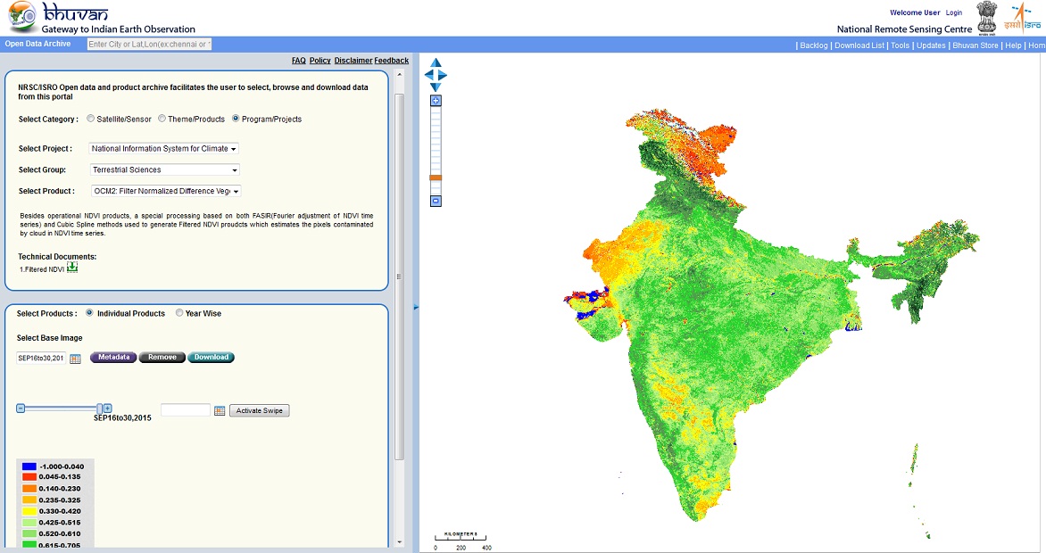Viewport: 1046px width, 553px height.
Task: Choose Year Wise products option
Action: coord(179,313)
